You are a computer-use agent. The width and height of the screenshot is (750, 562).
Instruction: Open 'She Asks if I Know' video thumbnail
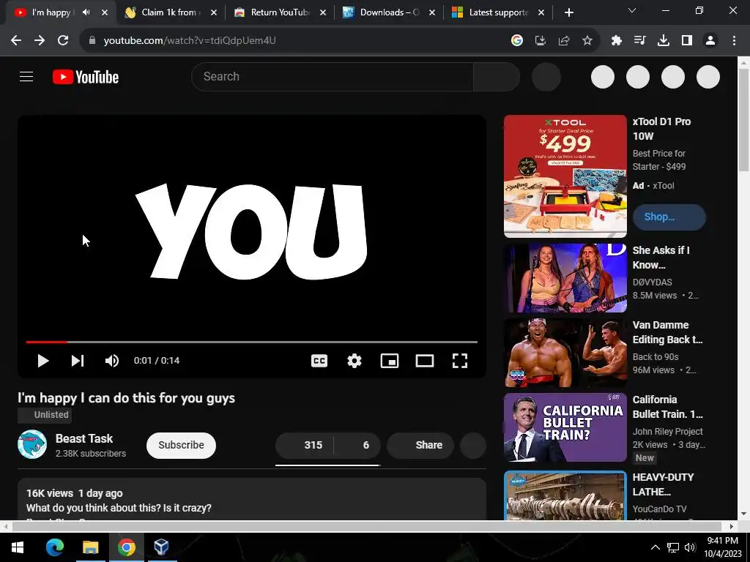pos(565,277)
